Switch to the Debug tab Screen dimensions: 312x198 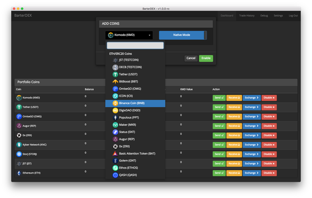(264, 16)
